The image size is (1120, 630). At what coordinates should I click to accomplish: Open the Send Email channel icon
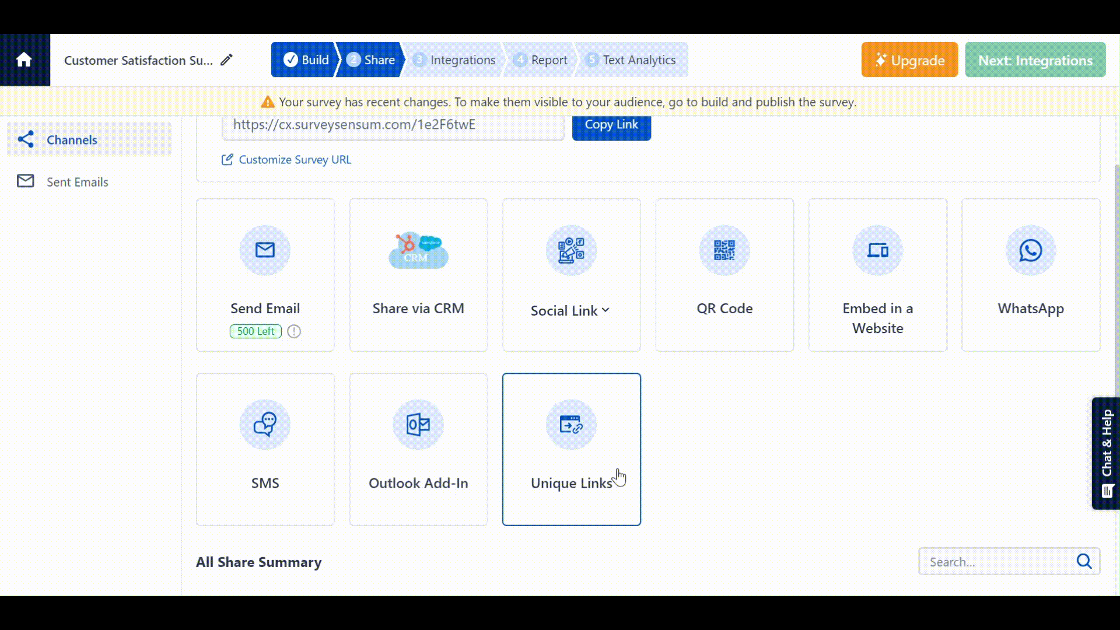(265, 251)
